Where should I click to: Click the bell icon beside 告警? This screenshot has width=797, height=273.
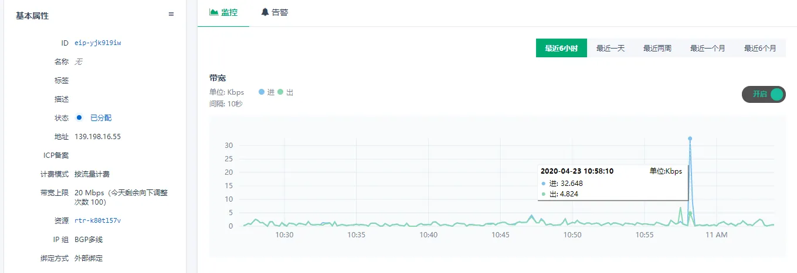coord(265,12)
